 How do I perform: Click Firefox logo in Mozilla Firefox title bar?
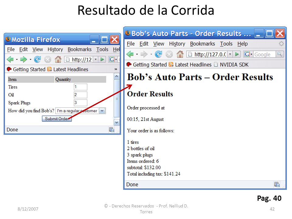tap(8, 39)
